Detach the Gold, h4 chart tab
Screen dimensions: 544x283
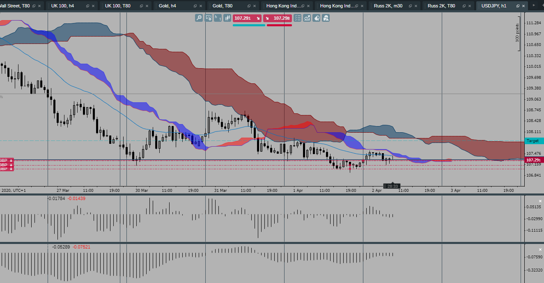tap(195, 6)
